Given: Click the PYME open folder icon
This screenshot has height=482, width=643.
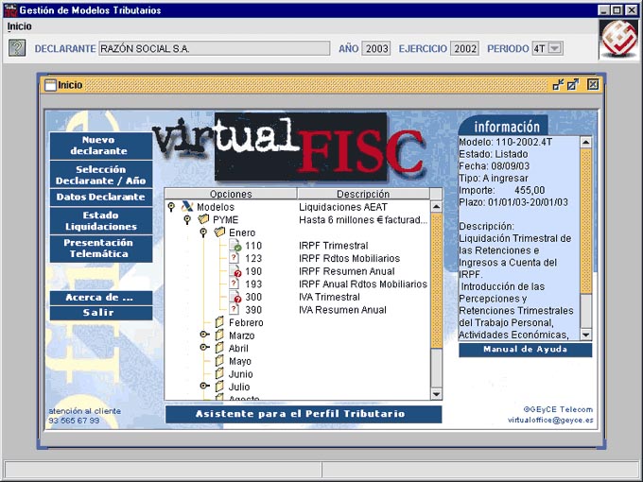Looking at the screenshot, I should click(x=203, y=219).
